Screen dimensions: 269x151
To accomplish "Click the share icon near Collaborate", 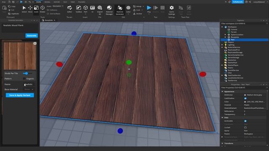I will coord(250,2).
